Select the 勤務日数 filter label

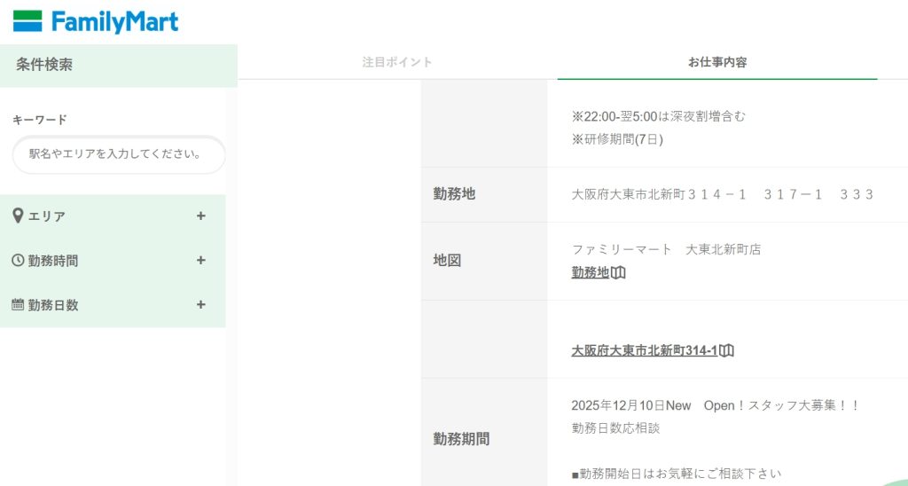click(x=53, y=305)
